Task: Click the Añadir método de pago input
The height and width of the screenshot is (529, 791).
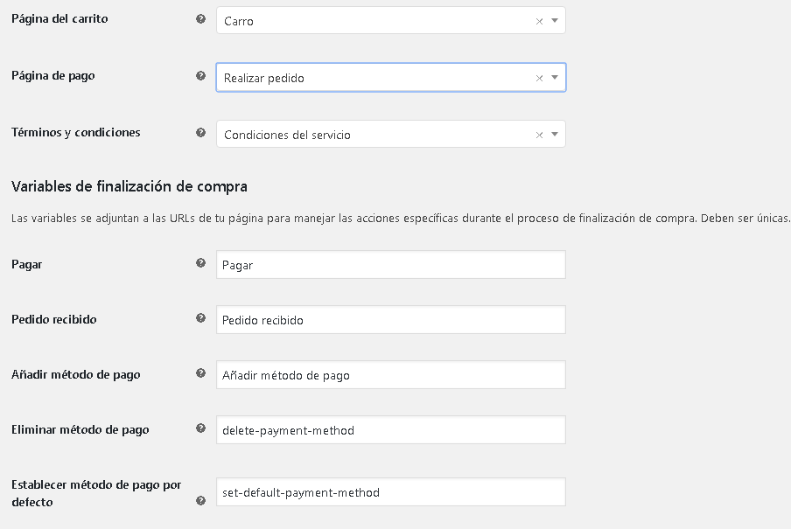Action: [391, 375]
